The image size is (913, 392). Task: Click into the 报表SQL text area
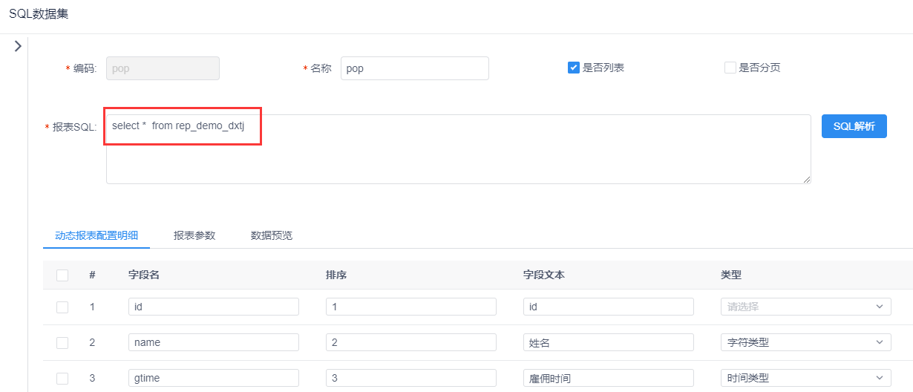(x=458, y=149)
